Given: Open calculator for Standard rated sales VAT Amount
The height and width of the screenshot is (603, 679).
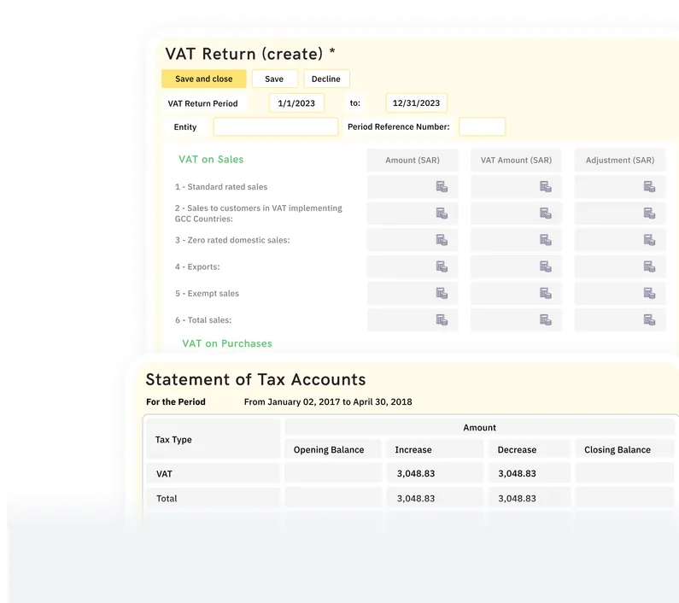Looking at the screenshot, I should pos(546,187).
